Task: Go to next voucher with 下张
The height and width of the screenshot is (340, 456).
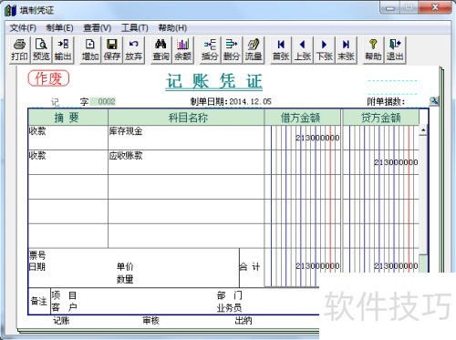Action: point(324,50)
